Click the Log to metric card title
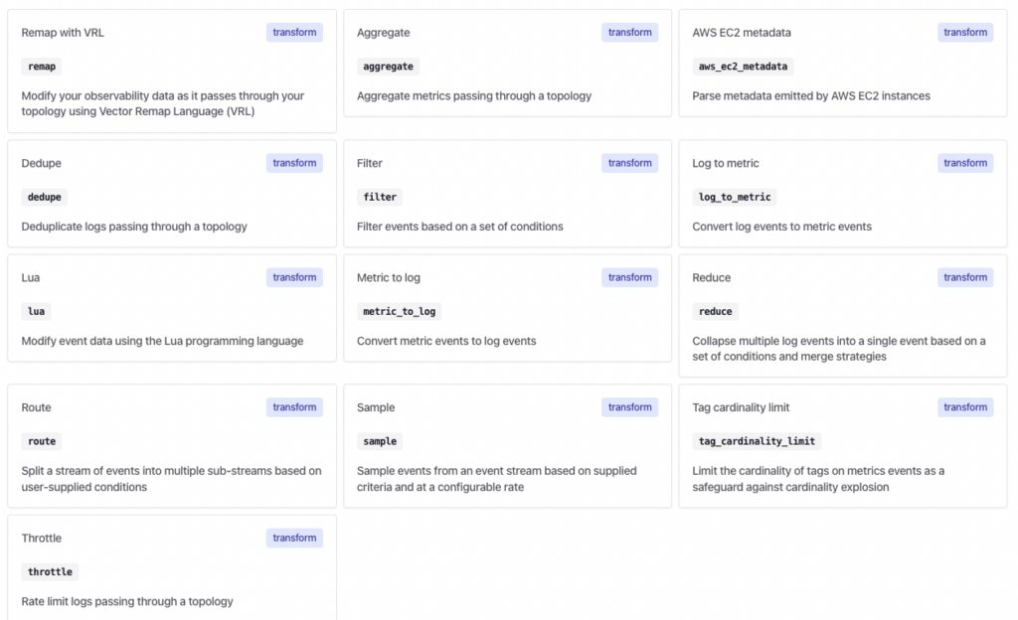1018x620 pixels. coord(725,163)
